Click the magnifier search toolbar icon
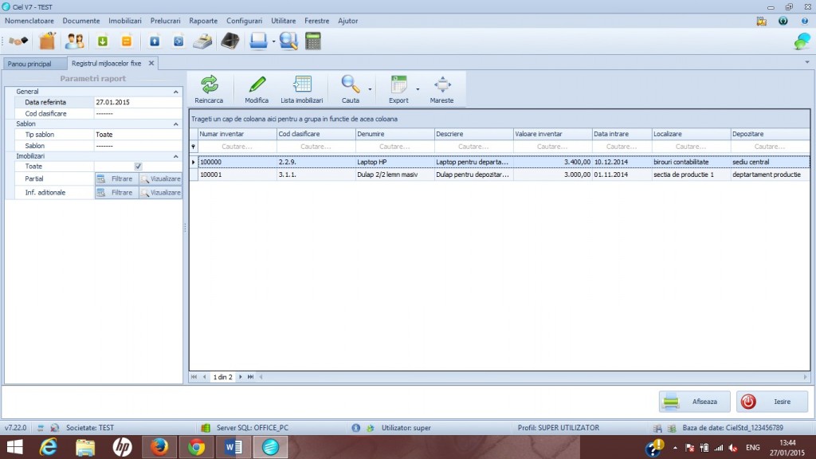The height and width of the screenshot is (459, 816). click(288, 41)
